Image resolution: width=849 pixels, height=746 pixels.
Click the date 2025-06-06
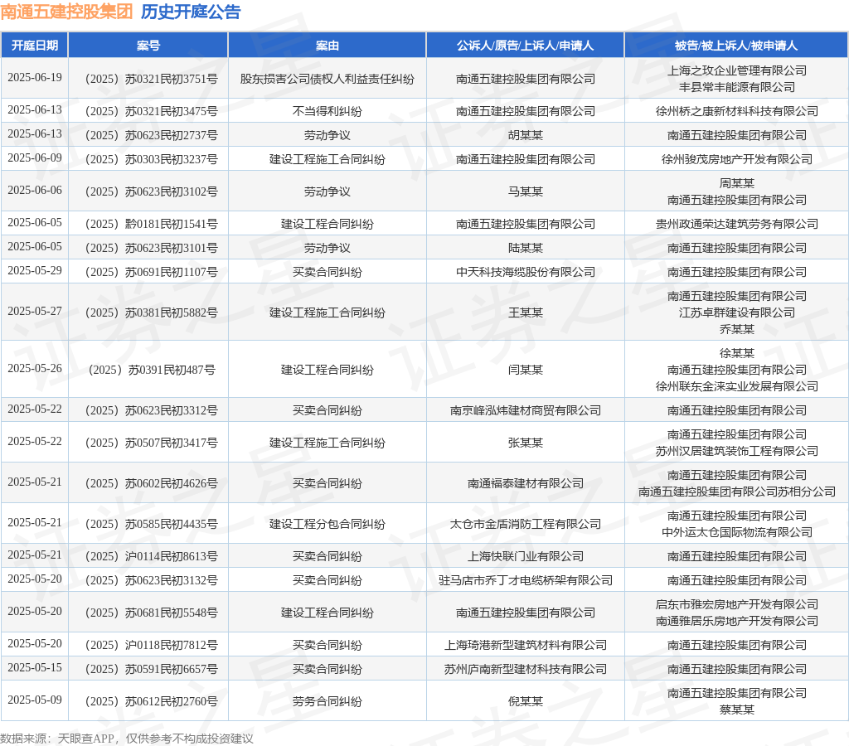[35, 191]
